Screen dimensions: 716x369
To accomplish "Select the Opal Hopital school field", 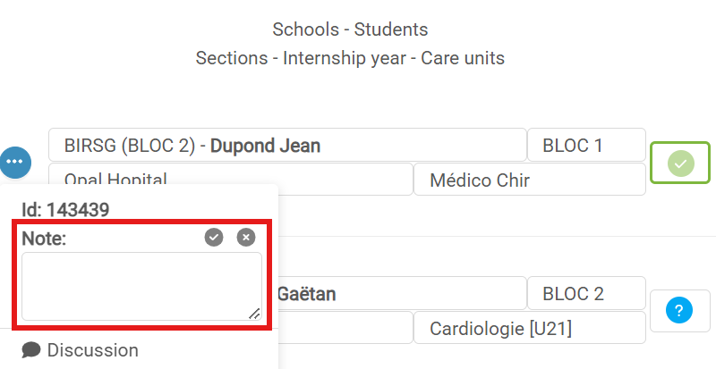I will click(x=231, y=180).
